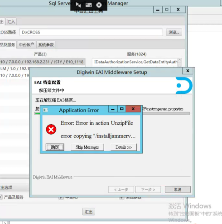Select the 系统参数 tab
222x224 pixels.
(46, 45)
